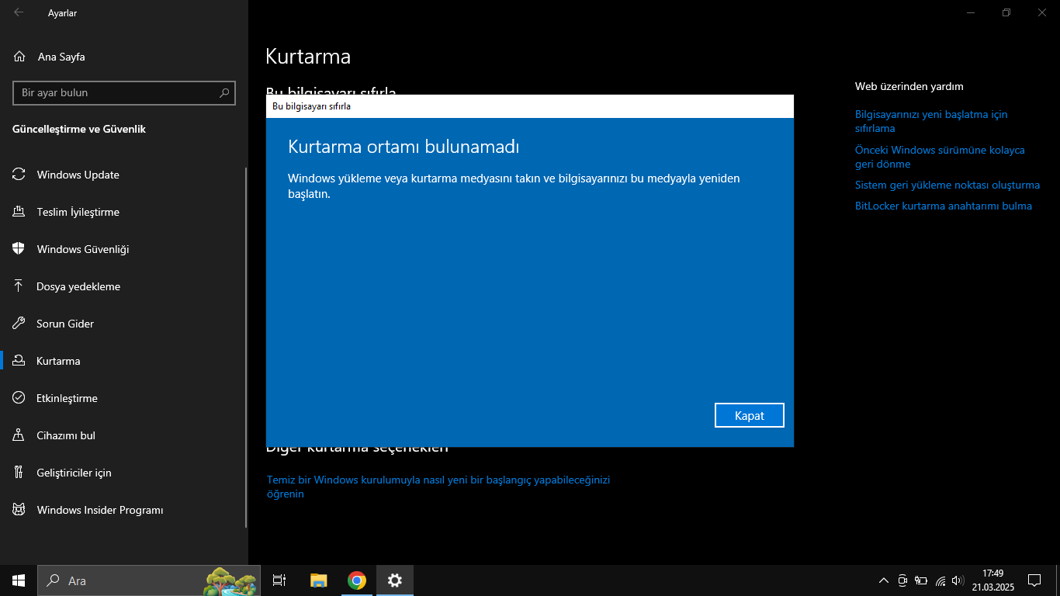The height and width of the screenshot is (596, 1060).
Task: Launch File Explorer from the taskbar
Action: click(x=318, y=580)
